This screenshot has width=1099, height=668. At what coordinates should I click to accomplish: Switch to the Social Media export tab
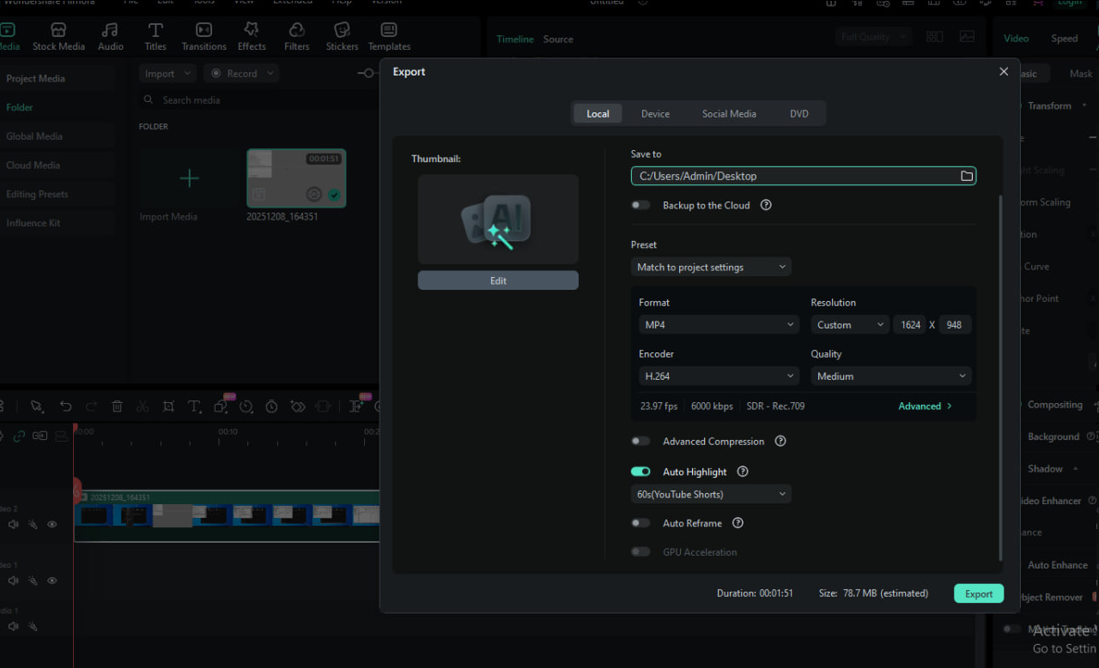[729, 113]
